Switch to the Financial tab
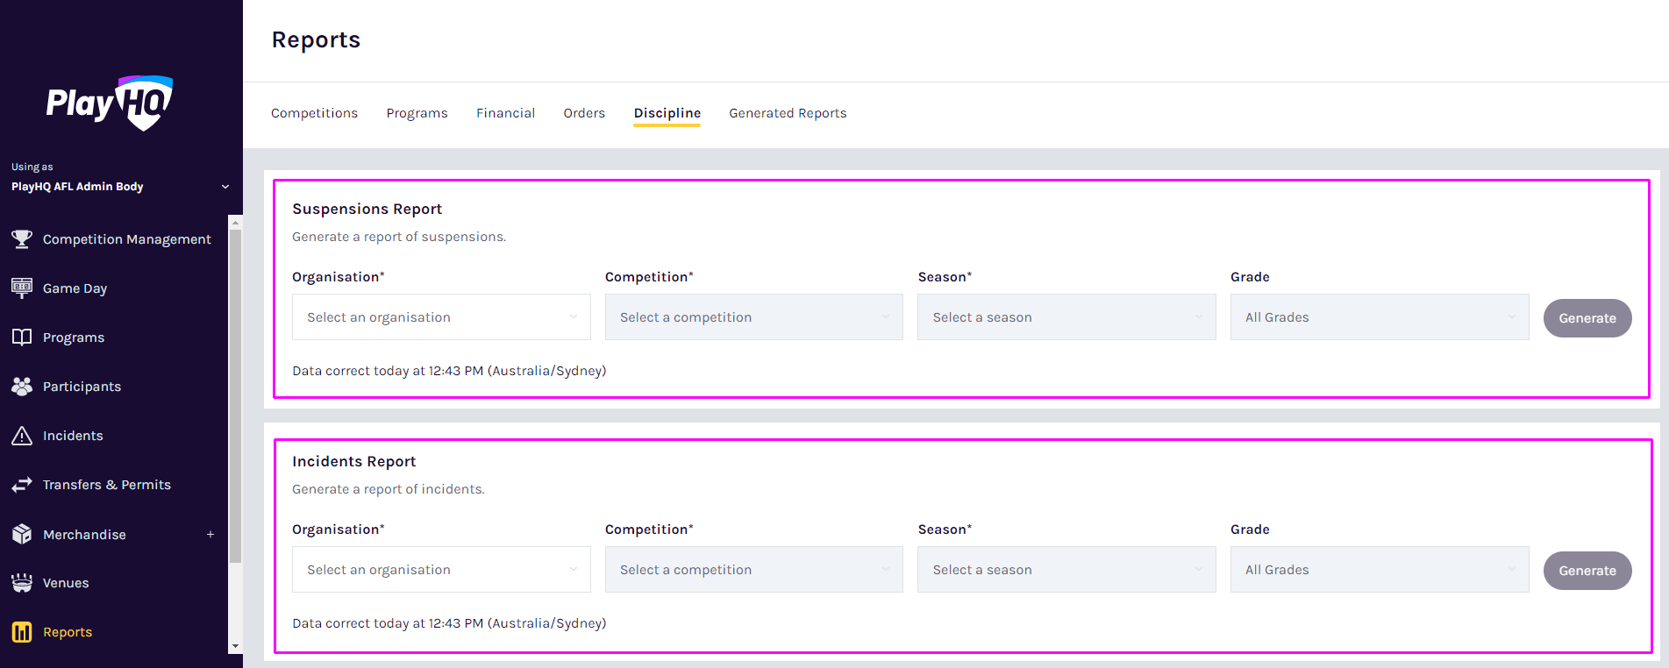Screen dimensions: 1669x668 (505, 113)
